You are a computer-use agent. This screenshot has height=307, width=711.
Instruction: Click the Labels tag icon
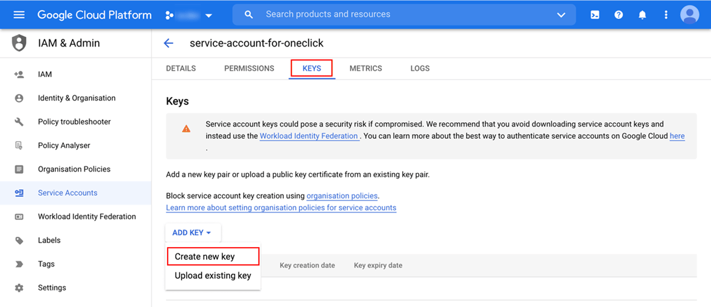tap(19, 240)
